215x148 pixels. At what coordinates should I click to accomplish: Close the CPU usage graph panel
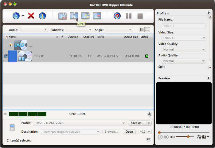[5, 114]
